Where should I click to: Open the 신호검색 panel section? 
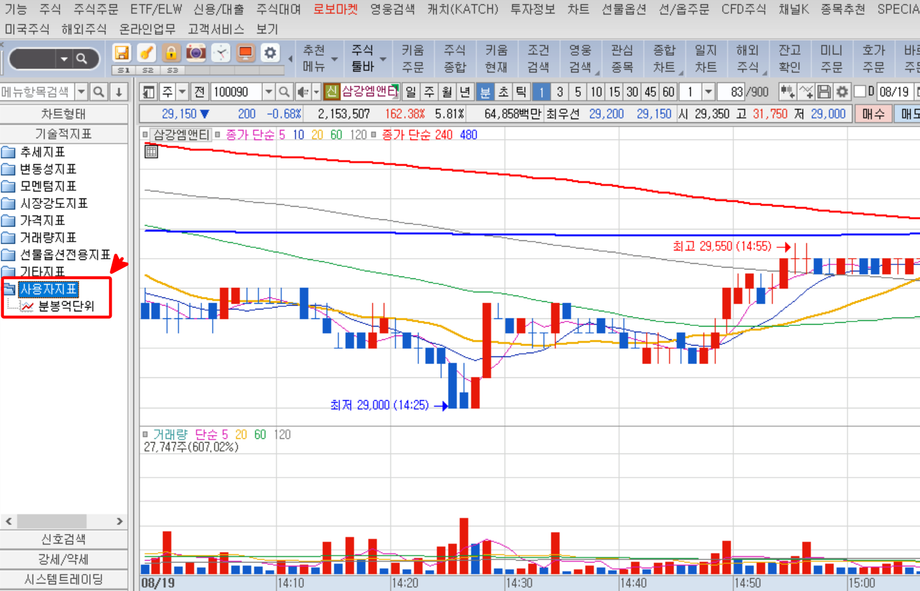tap(63, 540)
